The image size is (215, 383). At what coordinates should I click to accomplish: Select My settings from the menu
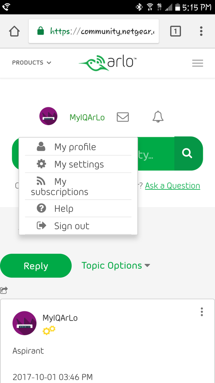tap(78, 164)
